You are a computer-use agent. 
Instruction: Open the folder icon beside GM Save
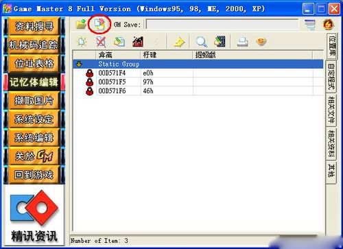coord(81,24)
